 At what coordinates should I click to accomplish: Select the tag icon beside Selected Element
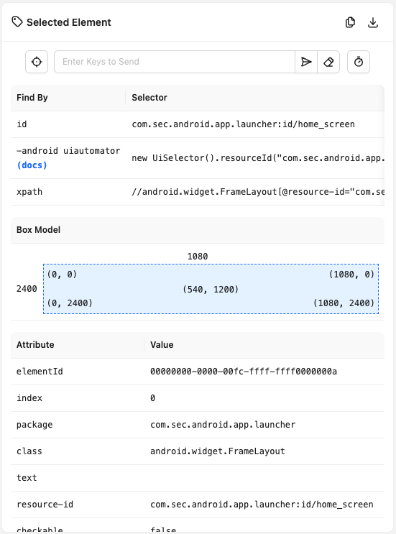click(17, 22)
